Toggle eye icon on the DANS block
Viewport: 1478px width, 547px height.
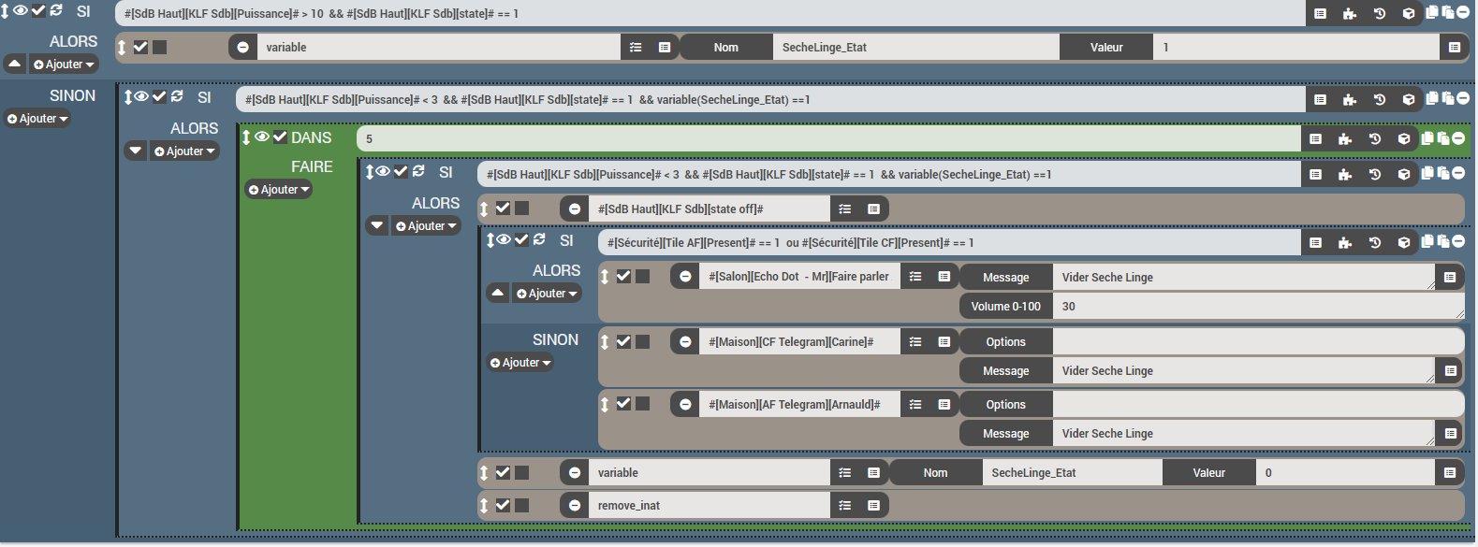[x=262, y=137]
